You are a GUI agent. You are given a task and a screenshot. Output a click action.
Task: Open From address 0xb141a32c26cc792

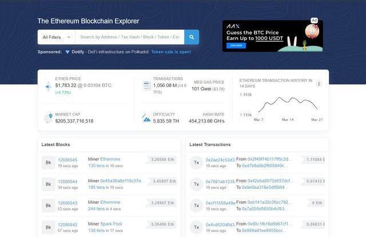pos(270,203)
